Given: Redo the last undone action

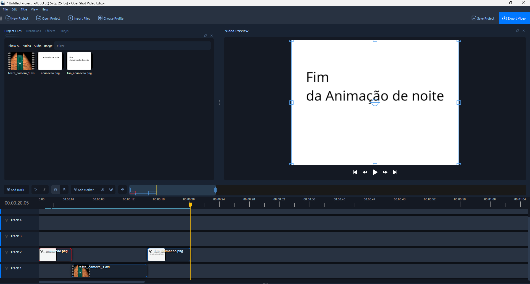Looking at the screenshot, I should [44, 189].
